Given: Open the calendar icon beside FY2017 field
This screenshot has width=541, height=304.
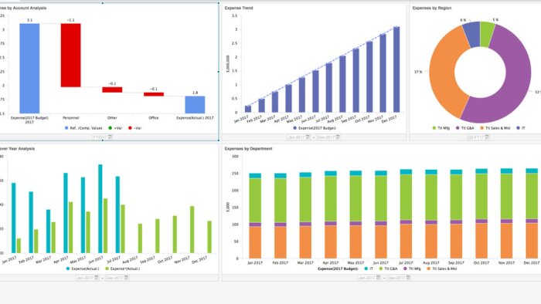Looking at the screenshot, I should pyautogui.click(x=110, y=137).
